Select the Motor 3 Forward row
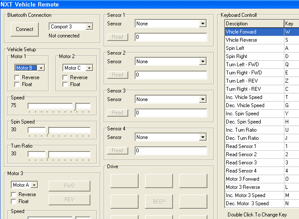The image size is (299, 219). pos(262,179)
